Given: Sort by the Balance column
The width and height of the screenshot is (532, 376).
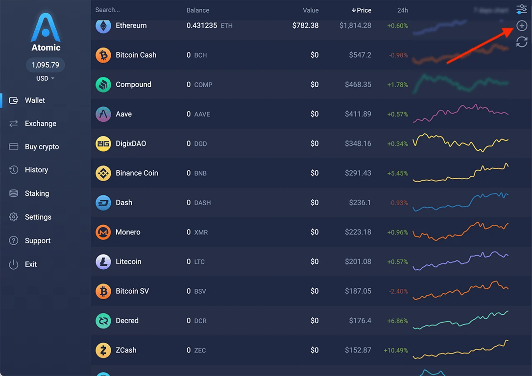Looking at the screenshot, I should [198, 10].
